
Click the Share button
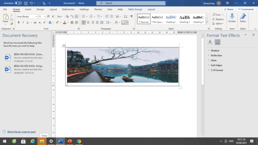(229, 9)
